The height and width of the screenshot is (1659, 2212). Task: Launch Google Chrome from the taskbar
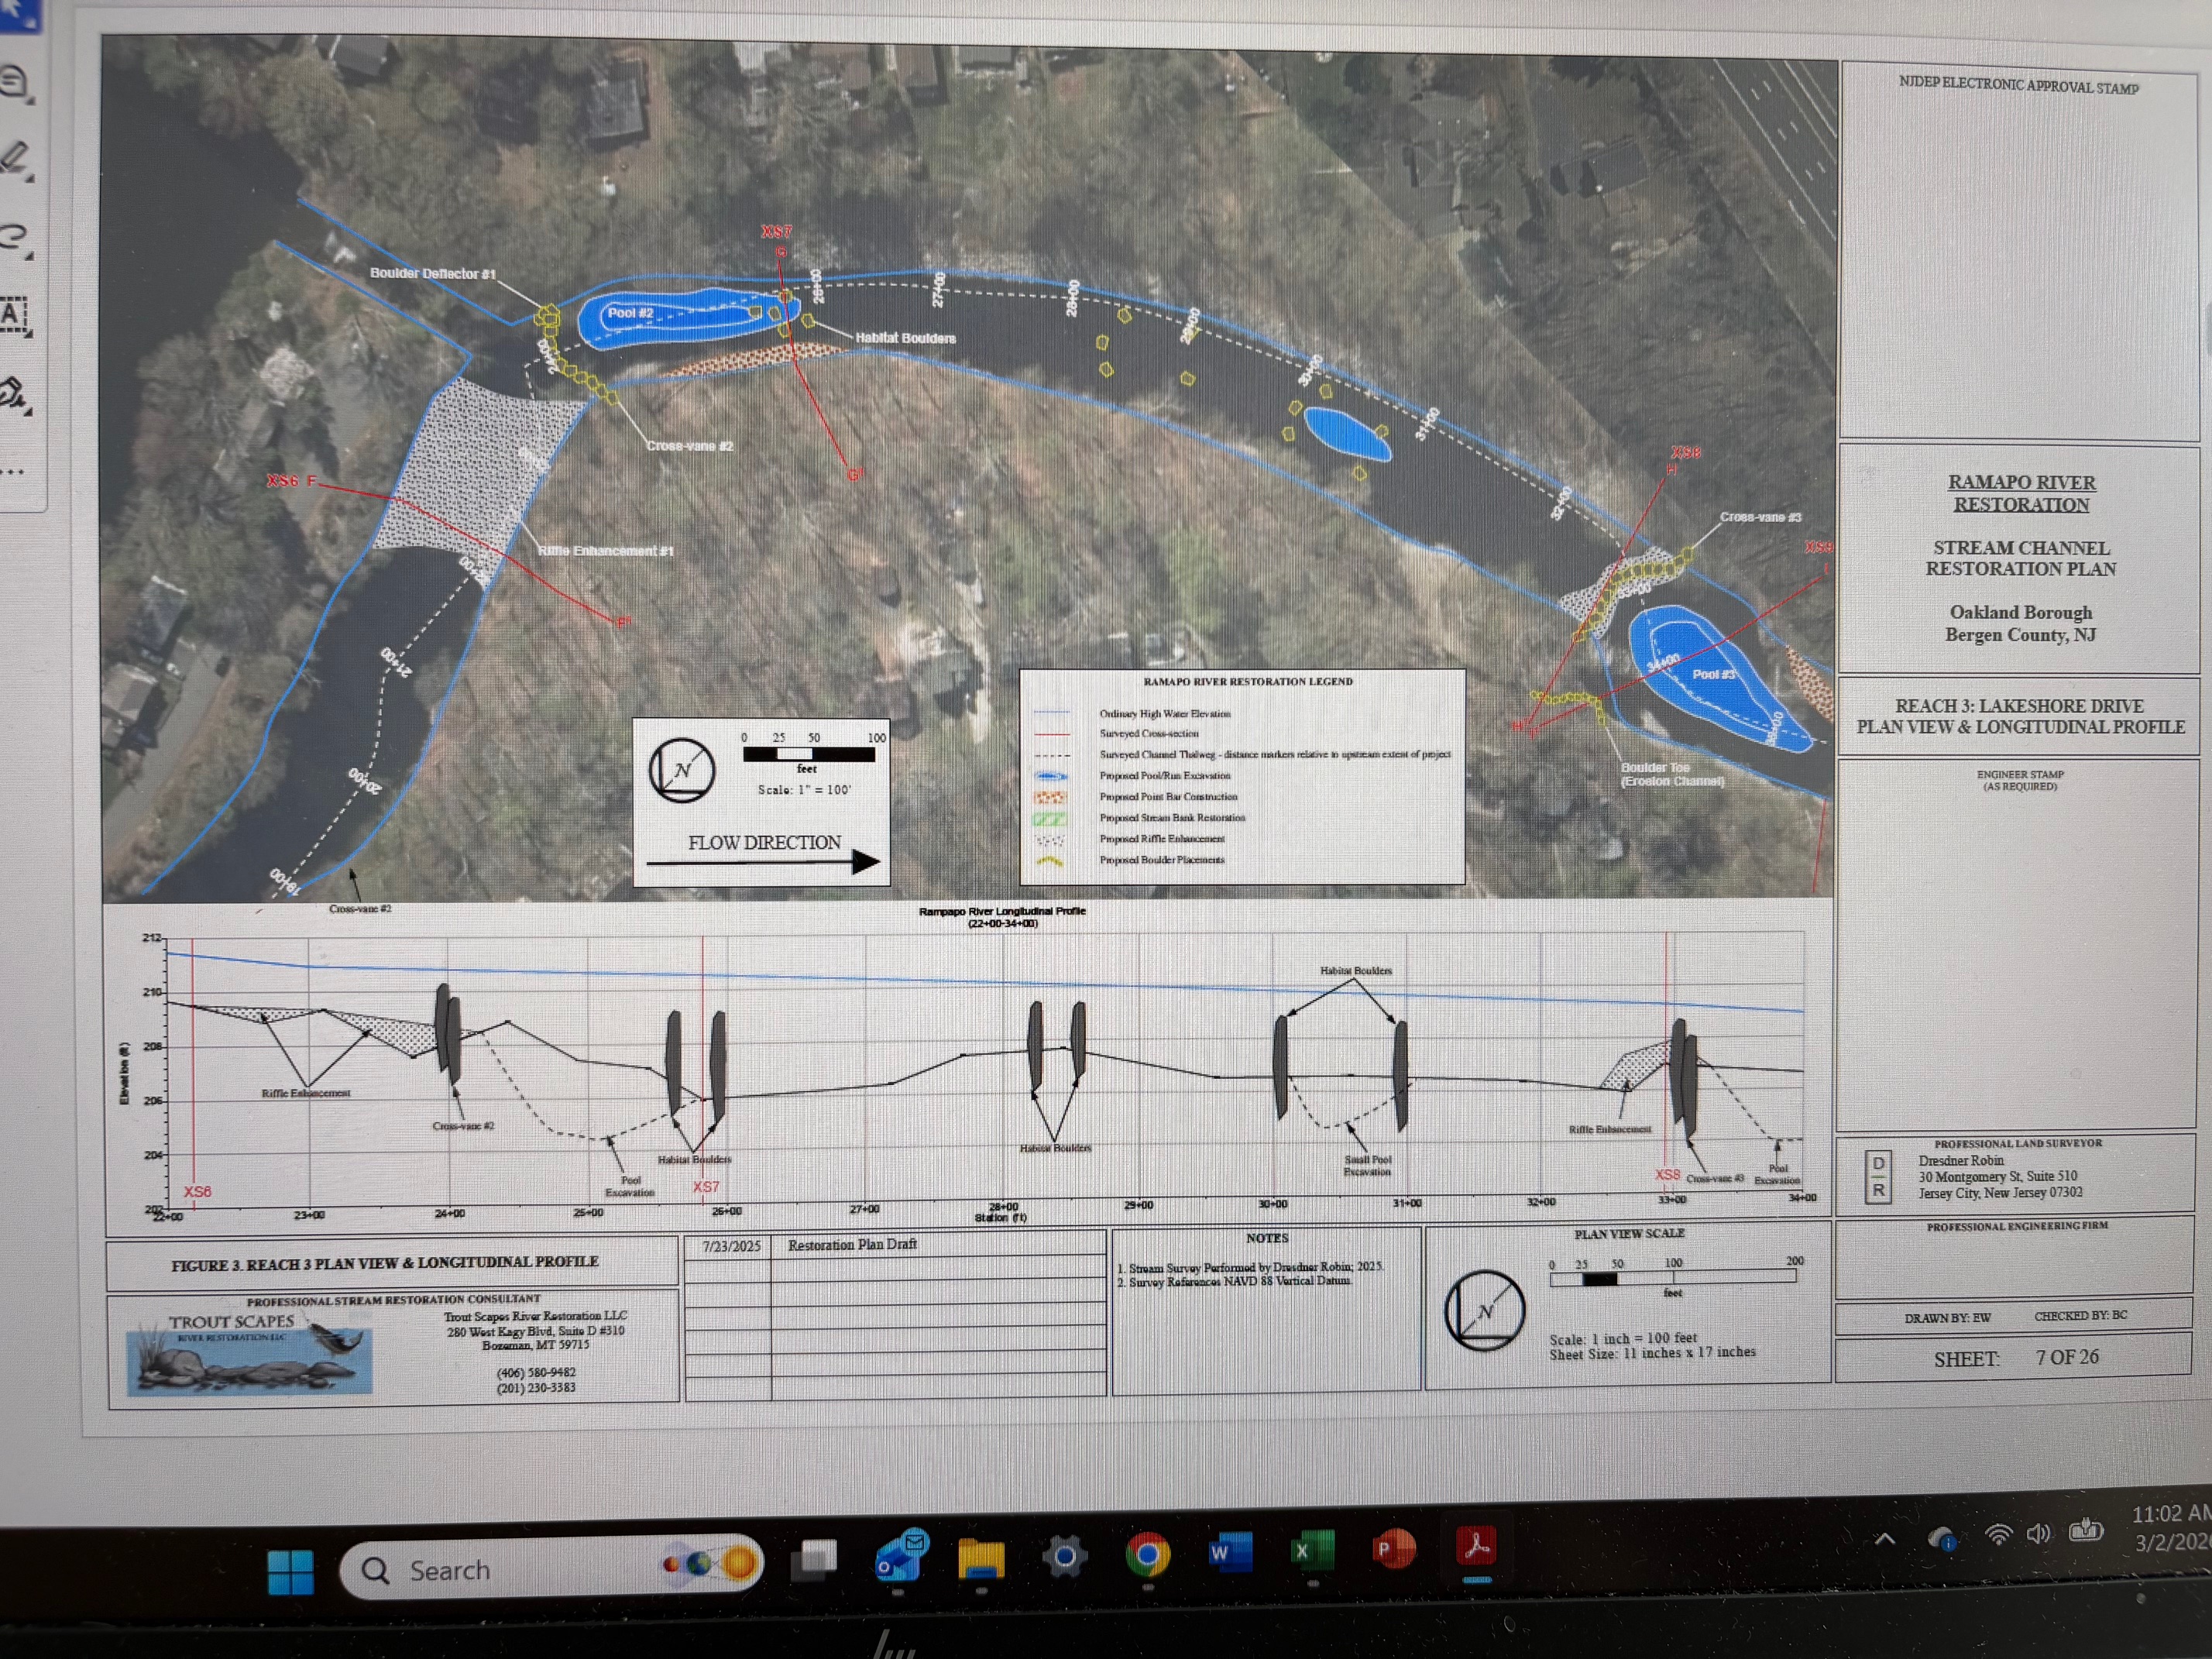[1147, 1556]
